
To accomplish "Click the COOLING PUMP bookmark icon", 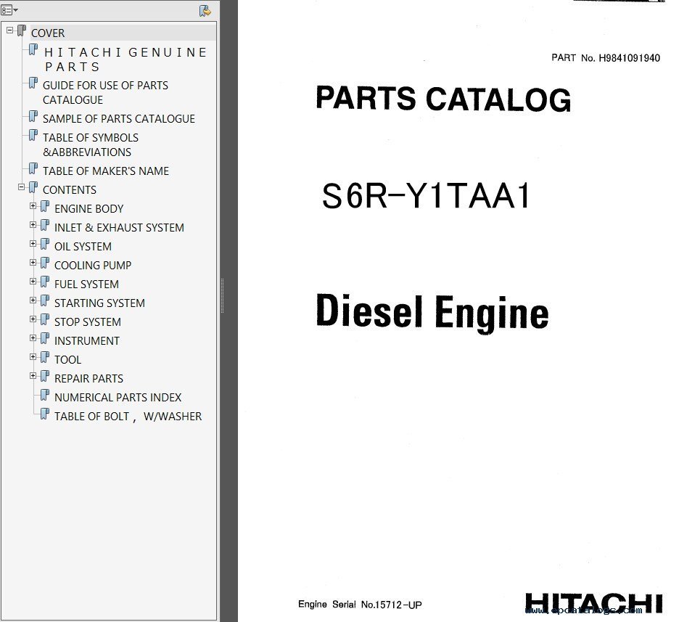I will click(45, 263).
